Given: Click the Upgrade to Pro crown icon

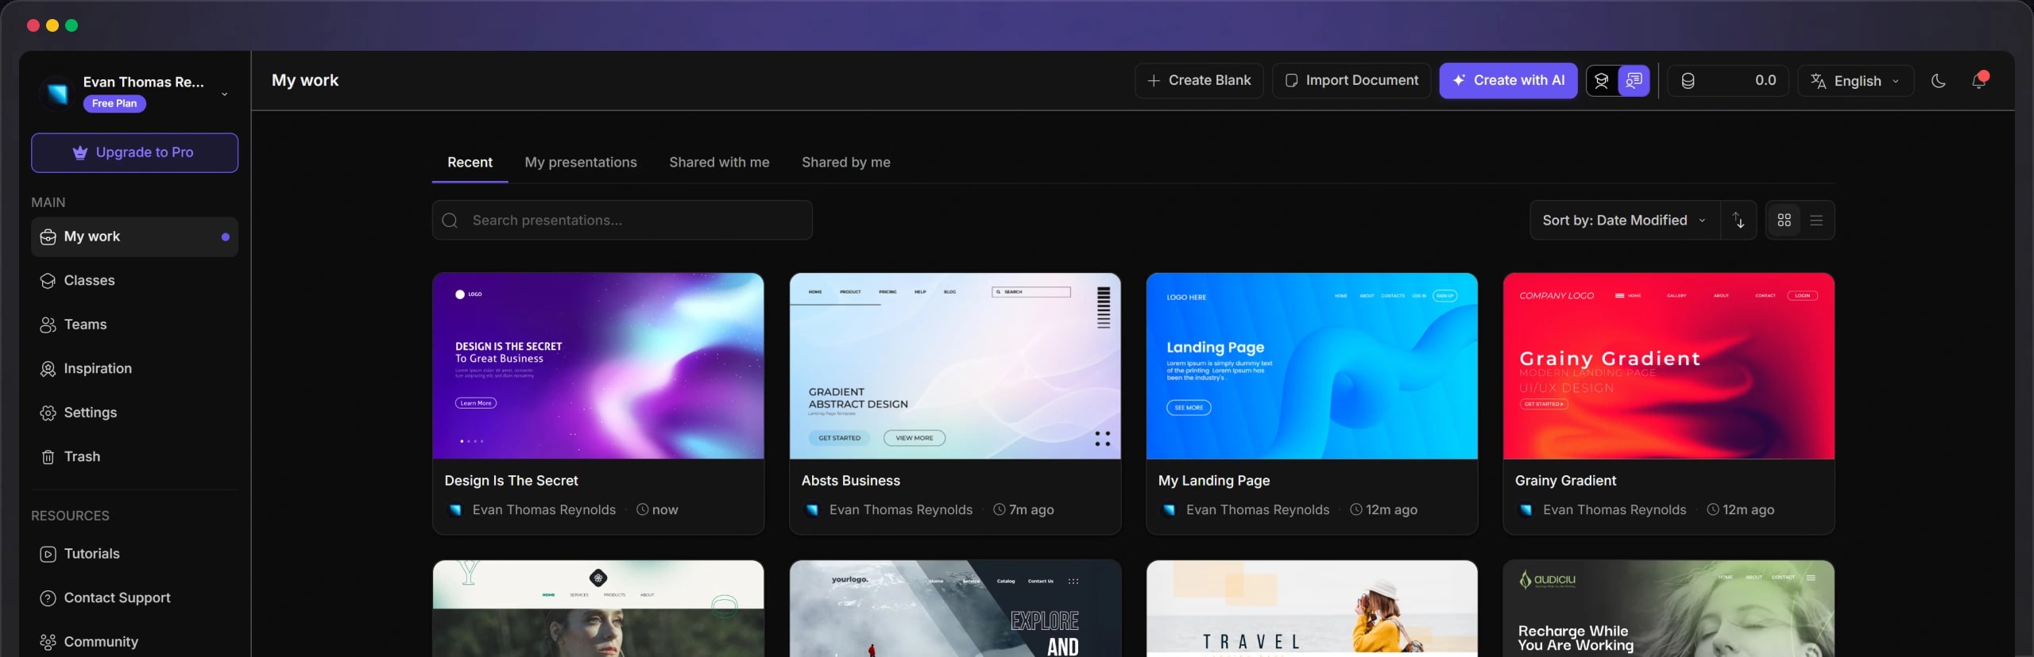Looking at the screenshot, I should point(80,152).
